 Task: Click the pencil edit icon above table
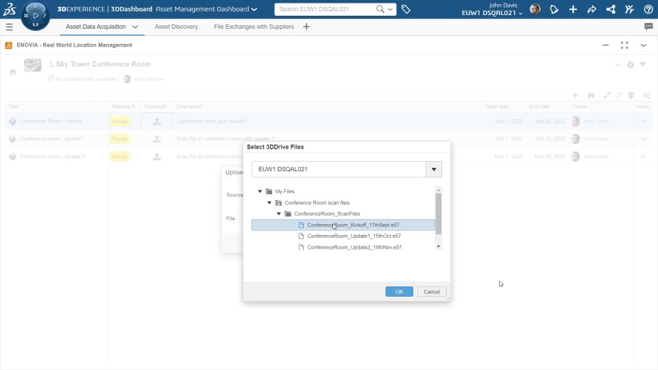coord(607,95)
